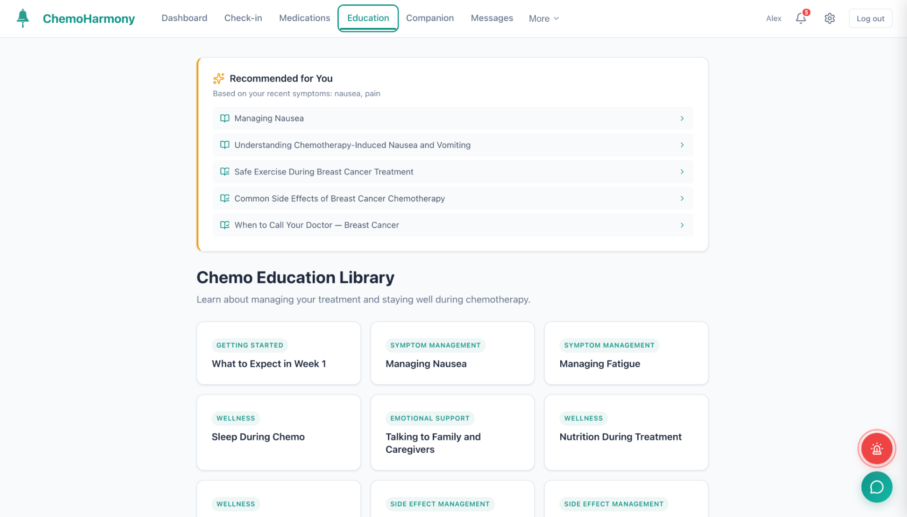Click chevron on Managing Nausea recommendation row
The image size is (907, 517).
[682, 118]
